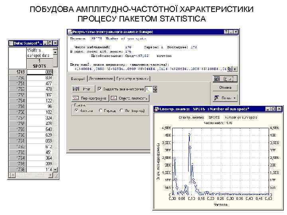Select the Частота radio button
This screenshot has width=287, height=215.
[x=76, y=110]
